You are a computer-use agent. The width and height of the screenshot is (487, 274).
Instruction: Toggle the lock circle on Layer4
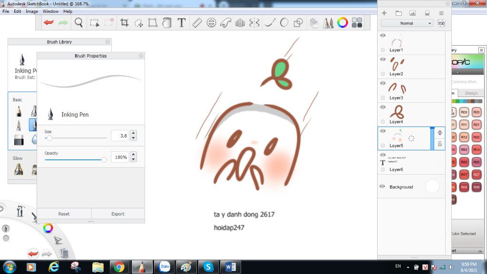tap(383, 122)
